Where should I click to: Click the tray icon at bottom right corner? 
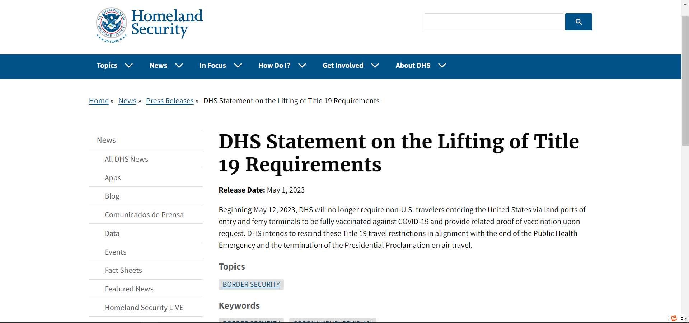(x=674, y=318)
